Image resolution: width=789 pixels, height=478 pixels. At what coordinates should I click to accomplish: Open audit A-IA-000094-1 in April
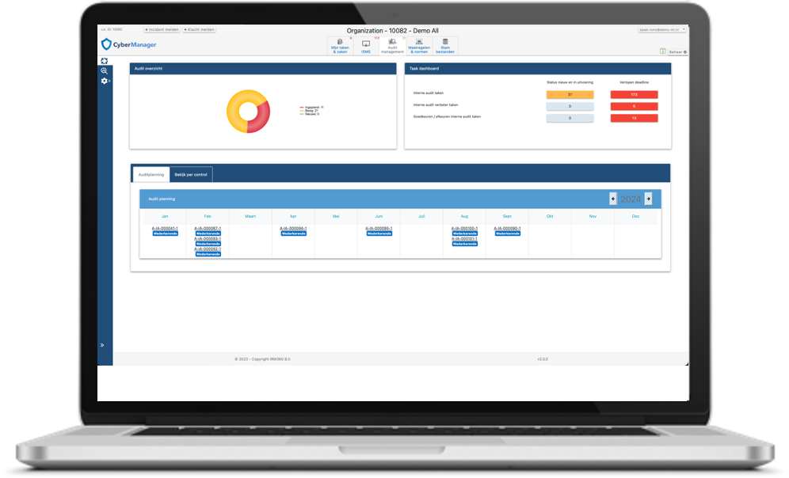[293, 229]
